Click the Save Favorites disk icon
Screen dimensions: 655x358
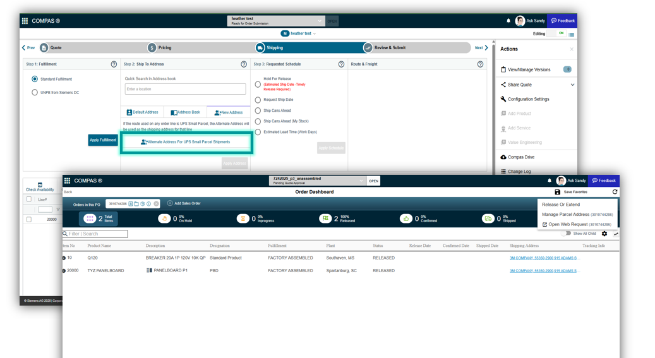557,192
